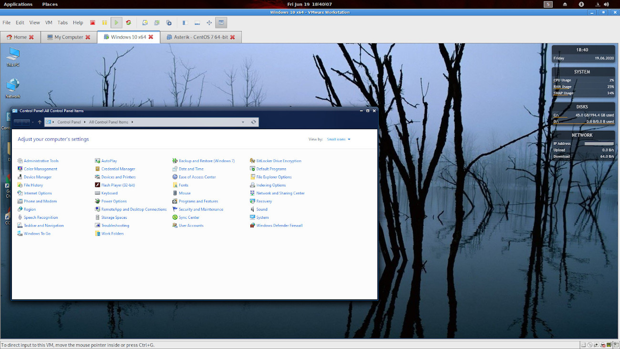Click the Restart guest toolbar icon
This screenshot has height=349, width=620.
tap(128, 22)
